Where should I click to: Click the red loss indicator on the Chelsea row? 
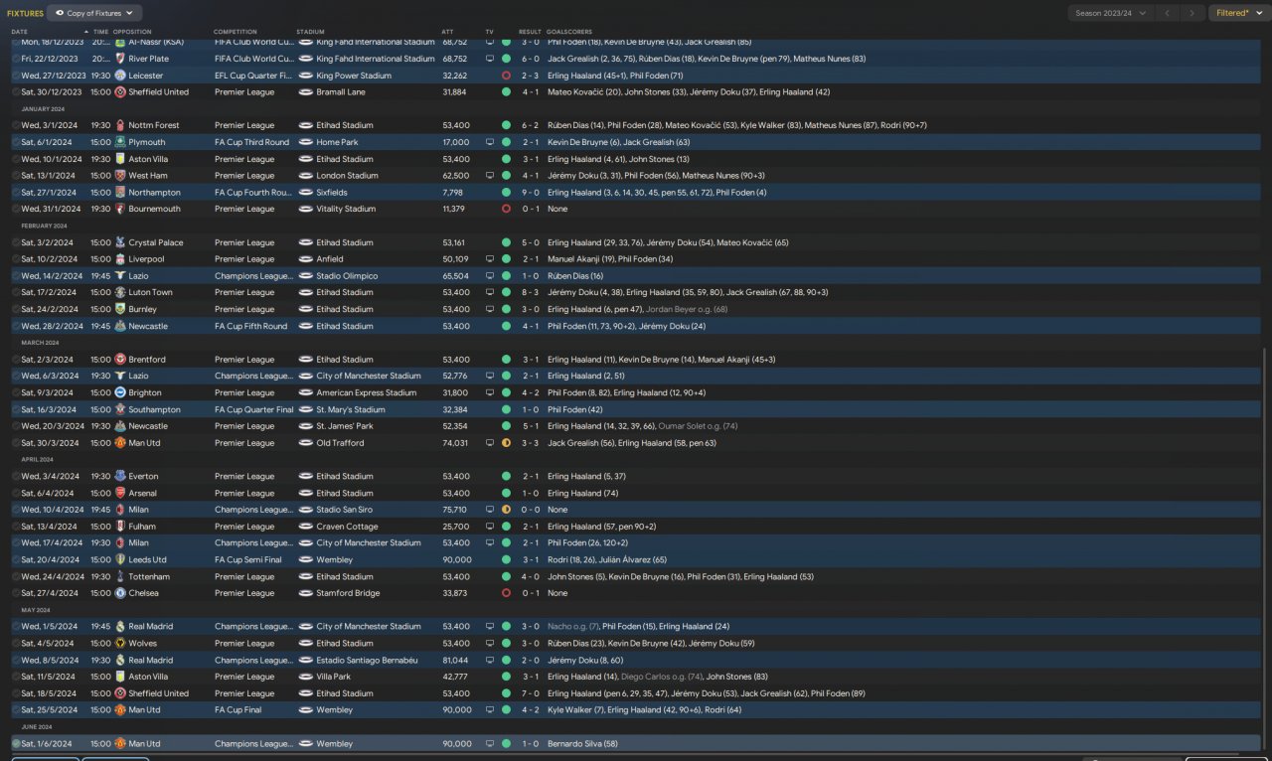(506, 593)
